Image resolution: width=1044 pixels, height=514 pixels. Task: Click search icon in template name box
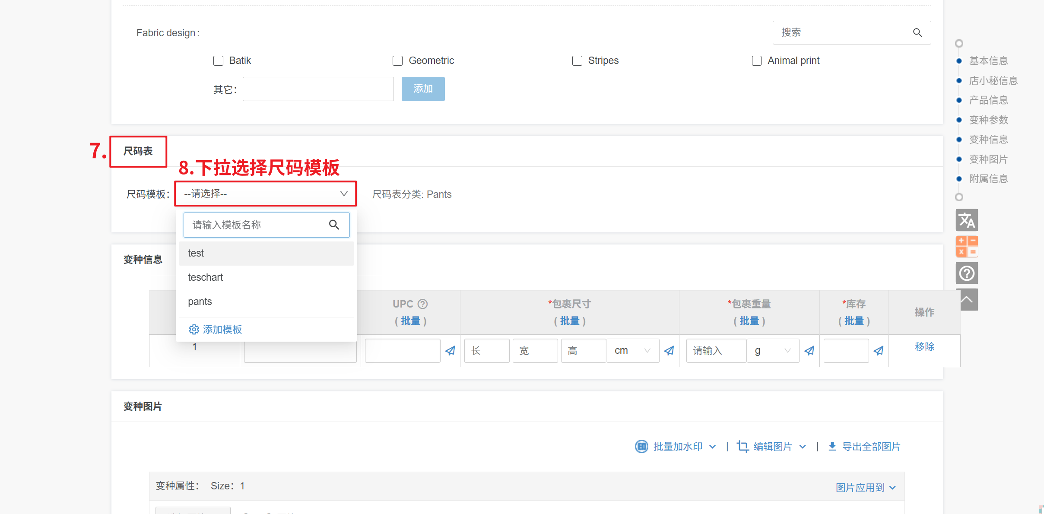pyautogui.click(x=334, y=225)
